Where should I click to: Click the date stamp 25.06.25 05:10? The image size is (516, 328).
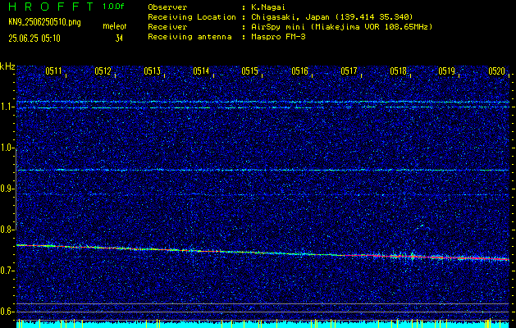(x=34, y=39)
